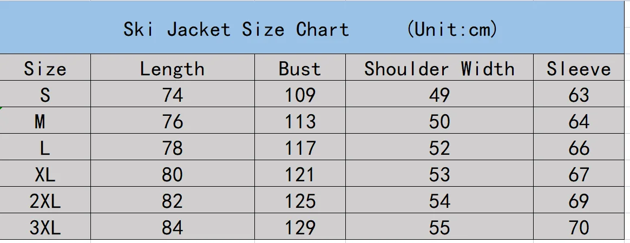Select the Shoulder Width header cell
The height and width of the screenshot is (243, 630).
439,69
